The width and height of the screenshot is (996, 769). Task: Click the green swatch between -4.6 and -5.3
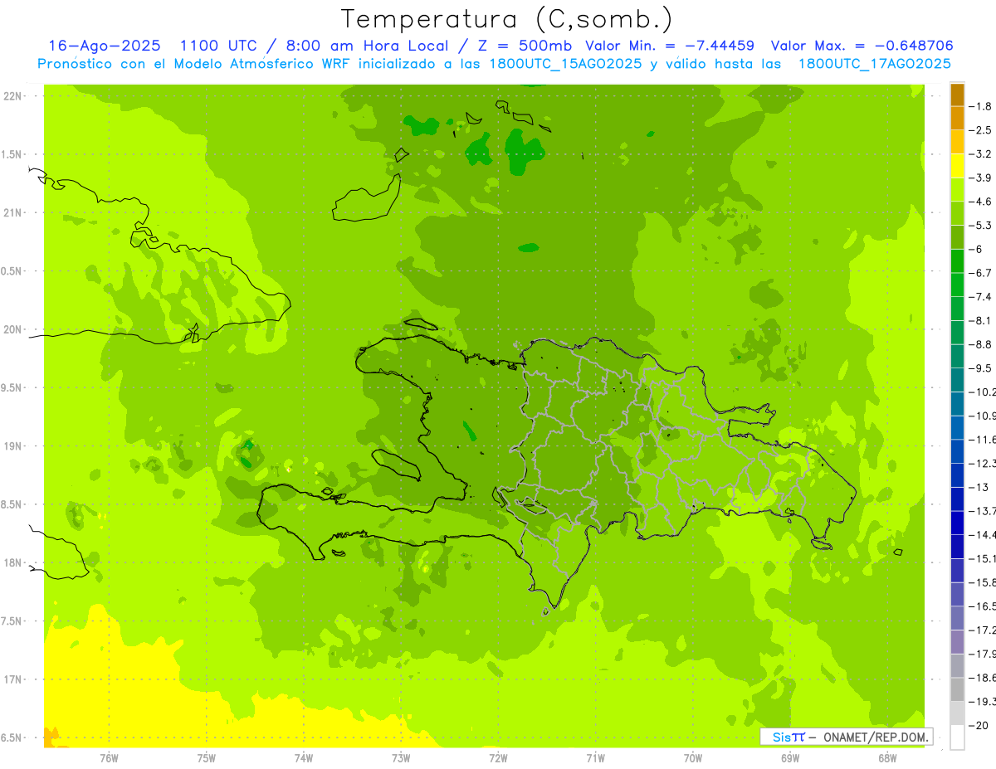pos(957,213)
